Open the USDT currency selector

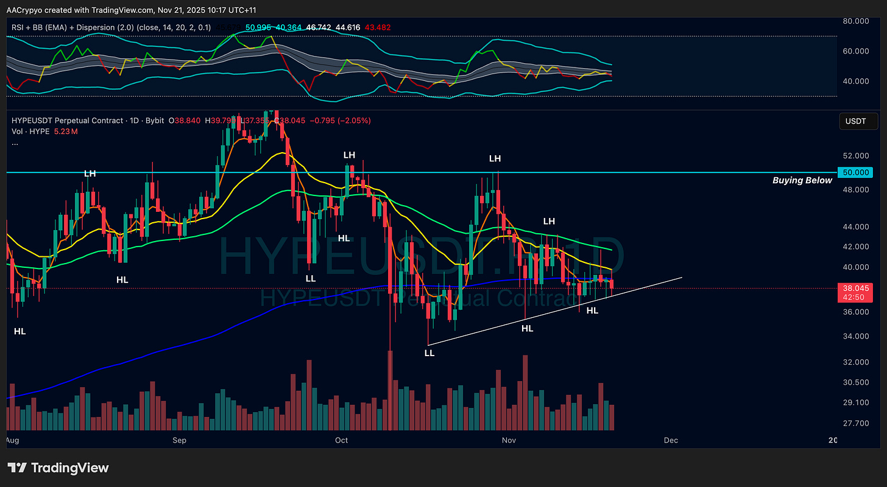click(858, 121)
